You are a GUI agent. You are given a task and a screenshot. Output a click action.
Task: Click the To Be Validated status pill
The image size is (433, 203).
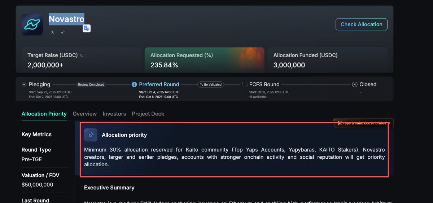tap(210, 85)
